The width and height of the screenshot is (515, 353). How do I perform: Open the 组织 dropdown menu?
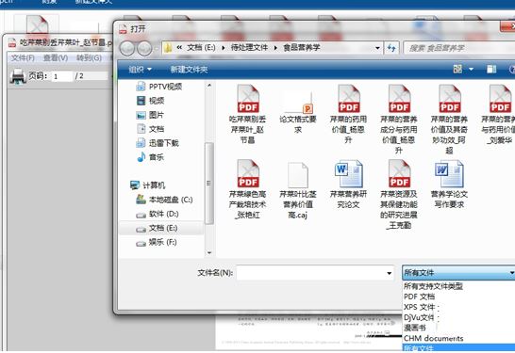pyautogui.click(x=140, y=69)
